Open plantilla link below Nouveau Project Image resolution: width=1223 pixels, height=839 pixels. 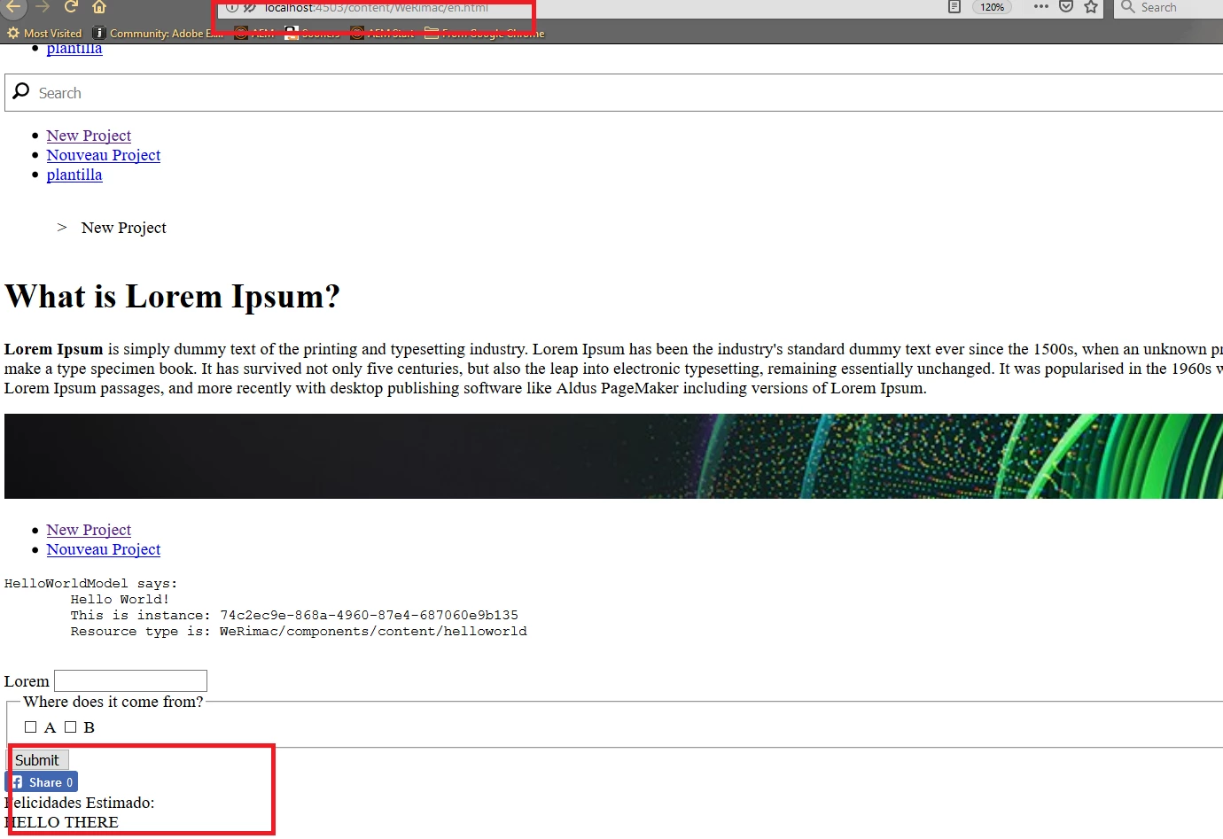tap(74, 175)
